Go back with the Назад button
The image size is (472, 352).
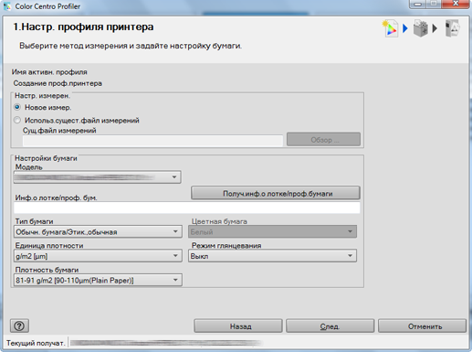(238, 326)
